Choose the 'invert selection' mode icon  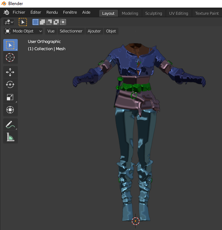(56, 22)
